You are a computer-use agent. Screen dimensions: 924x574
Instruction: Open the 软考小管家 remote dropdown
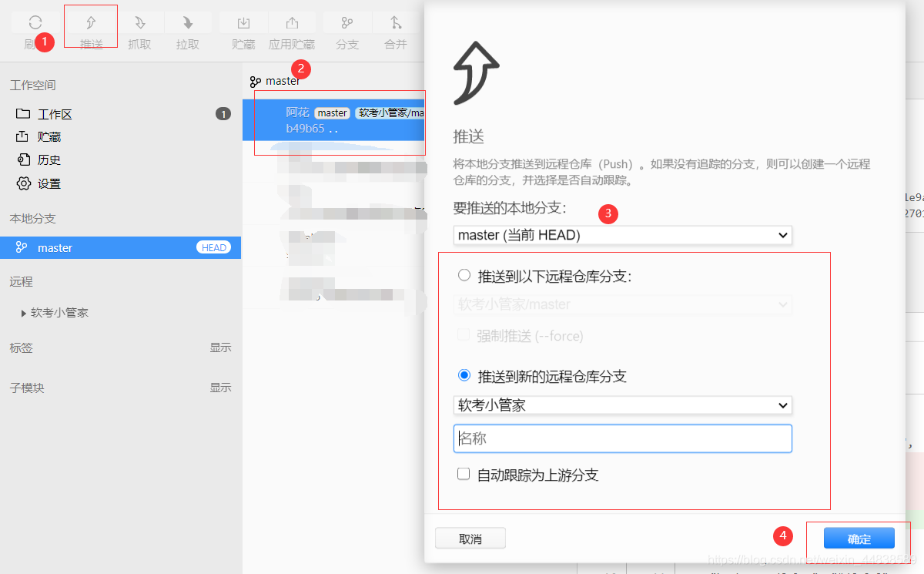623,405
